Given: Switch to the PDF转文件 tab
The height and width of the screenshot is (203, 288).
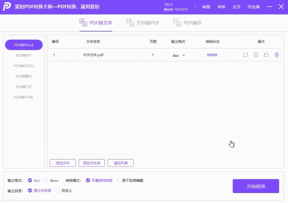Looking at the screenshot, I should pyautogui.click(x=96, y=23).
